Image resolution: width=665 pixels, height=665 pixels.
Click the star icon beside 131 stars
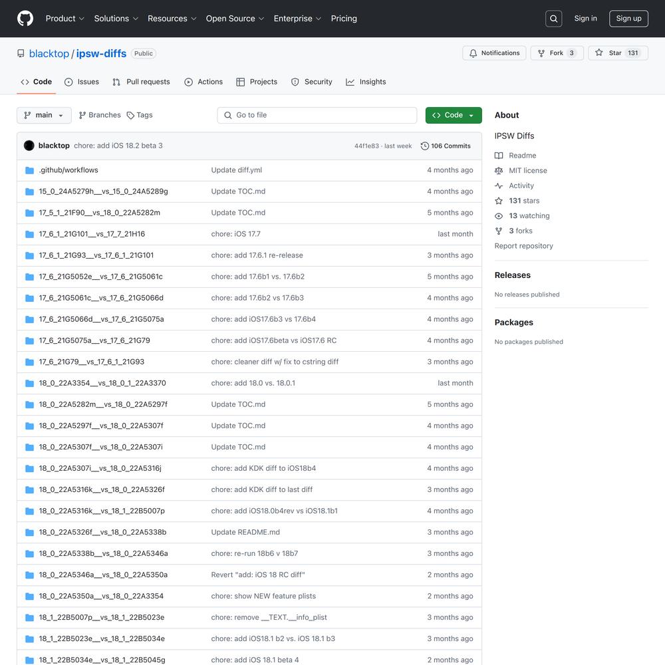tap(499, 201)
